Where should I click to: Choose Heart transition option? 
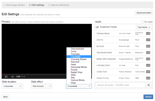coord(79,64)
